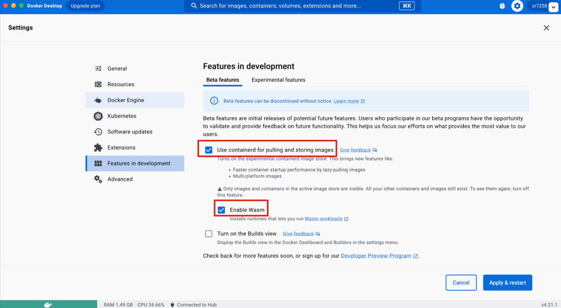Click the Docker whale icon in status bar
Viewport: 561px width, 308px height.
48,304
